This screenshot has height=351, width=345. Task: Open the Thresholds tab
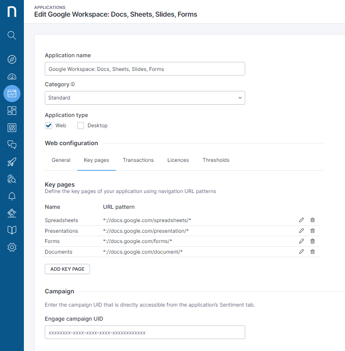tap(216, 160)
